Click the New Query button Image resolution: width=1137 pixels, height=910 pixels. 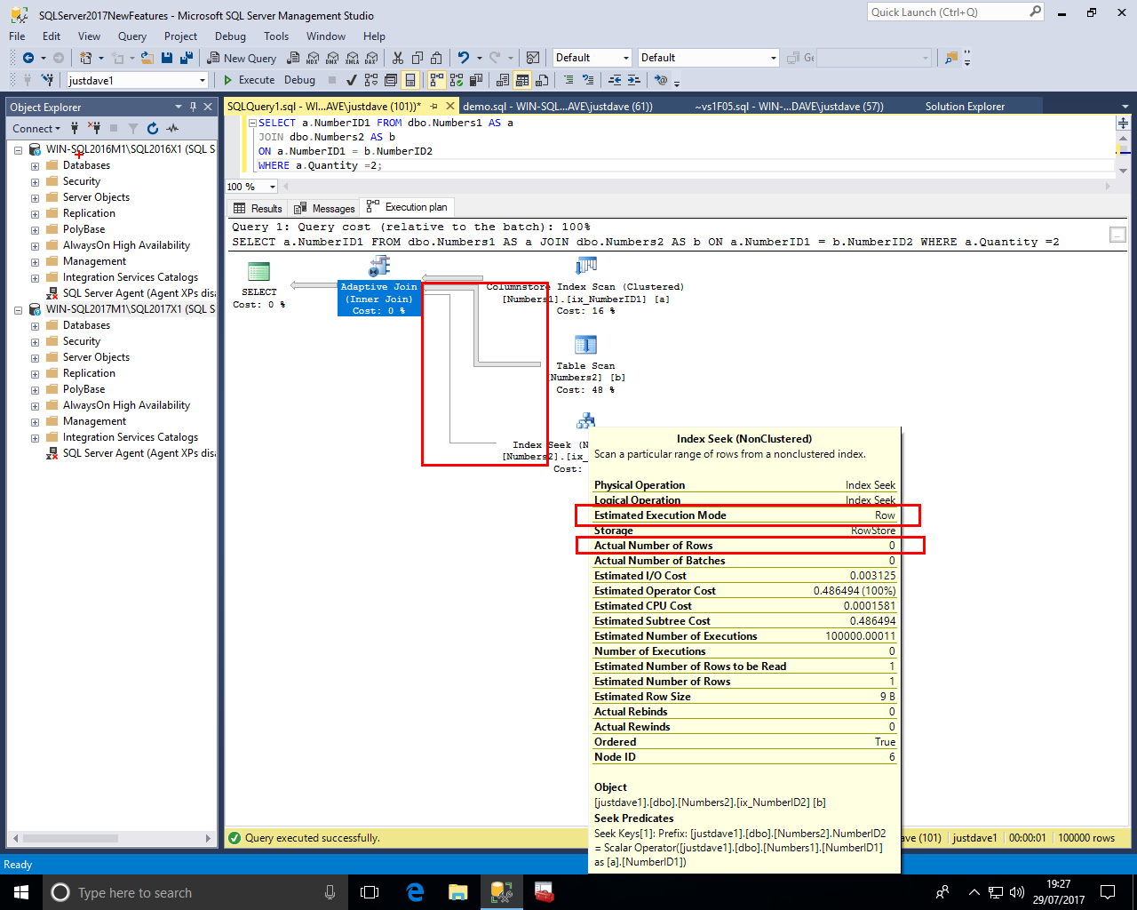tap(242, 58)
